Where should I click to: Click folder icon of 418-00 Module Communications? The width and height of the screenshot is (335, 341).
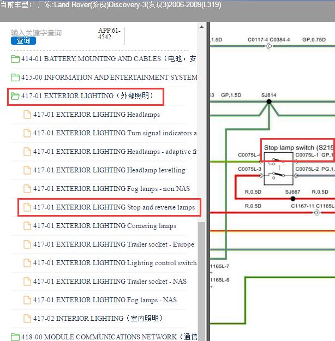point(15,337)
